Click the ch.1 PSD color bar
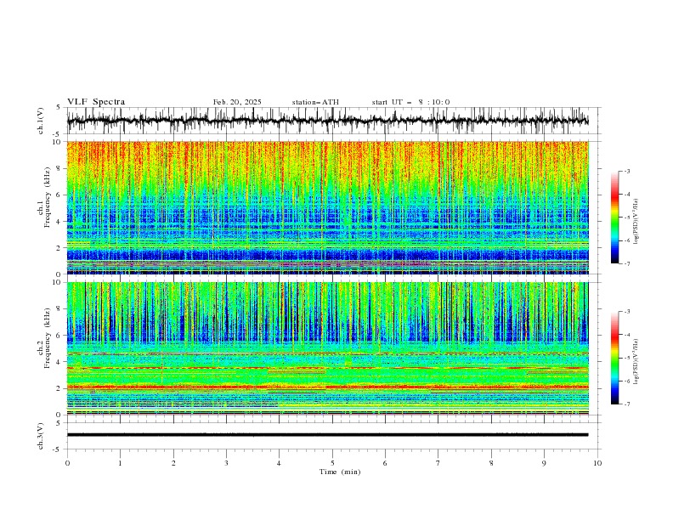673x520 pixels. (615, 218)
